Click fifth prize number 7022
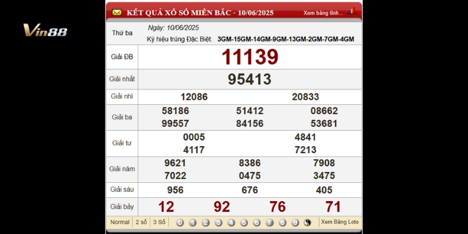The height and width of the screenshot is (234, 468). [x=175, y=175]
